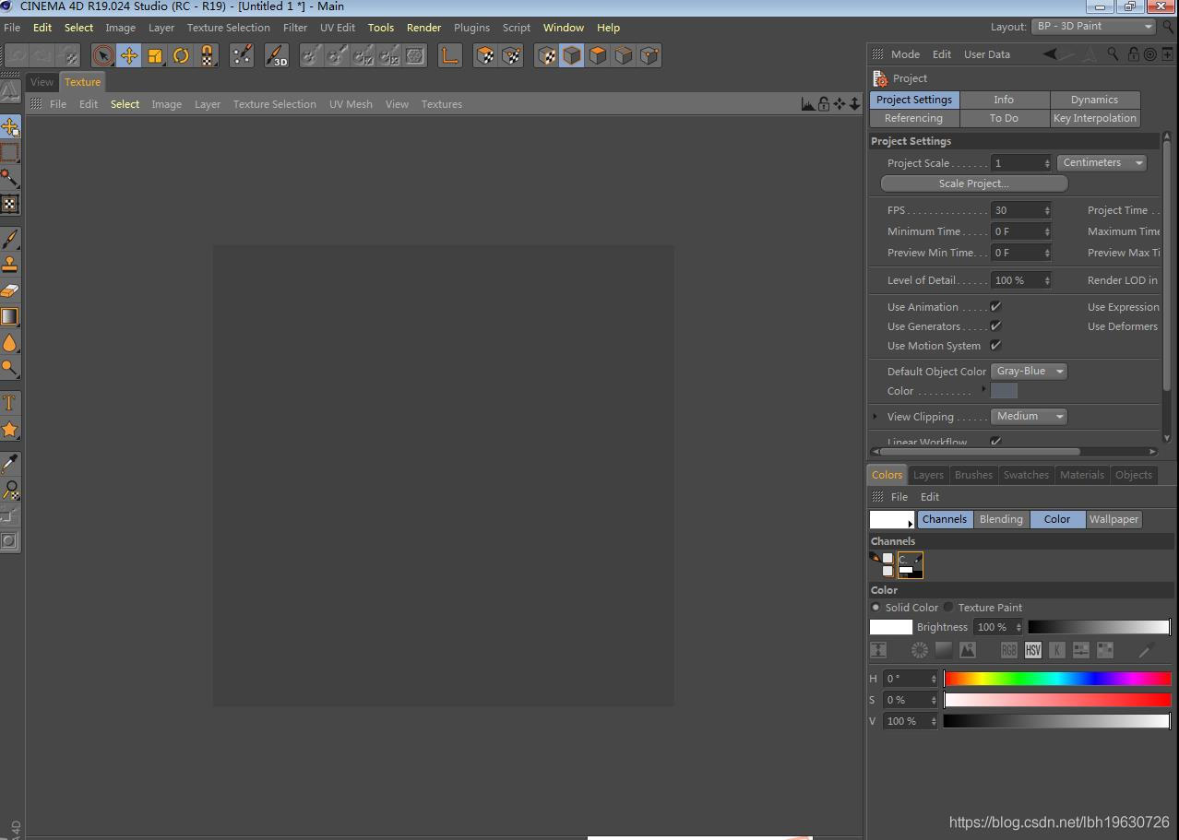Click the Hue rainbow slider
The width and height of the screenshot is (1179, 840).
(x=1057, y=679)
